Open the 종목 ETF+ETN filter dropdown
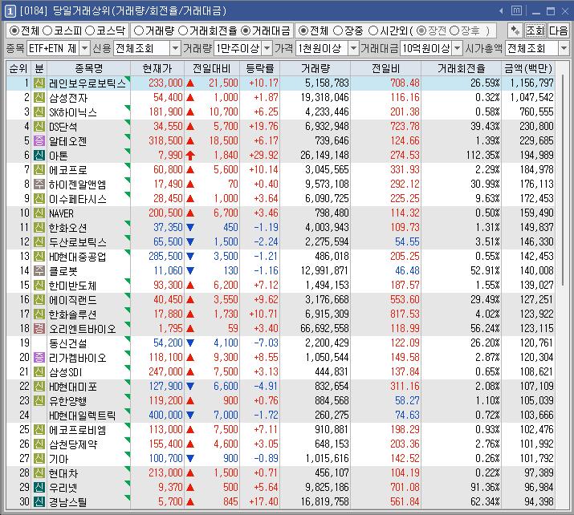574x515 pixels. [84, 48]
